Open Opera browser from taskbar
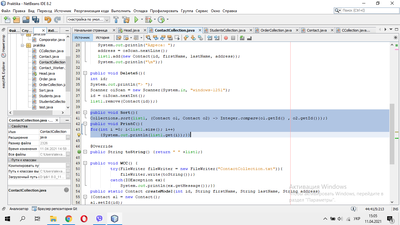Screen dimensions: 400x225 pyautogui.click(x=84, y=219)
